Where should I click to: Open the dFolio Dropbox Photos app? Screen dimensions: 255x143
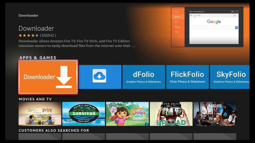tap(144, 77)
